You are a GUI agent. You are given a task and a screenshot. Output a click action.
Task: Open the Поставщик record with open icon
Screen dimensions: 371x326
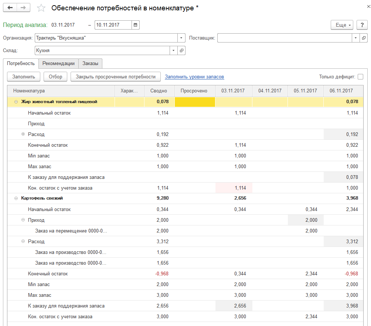pyautogui.click(x=364, y=38)
